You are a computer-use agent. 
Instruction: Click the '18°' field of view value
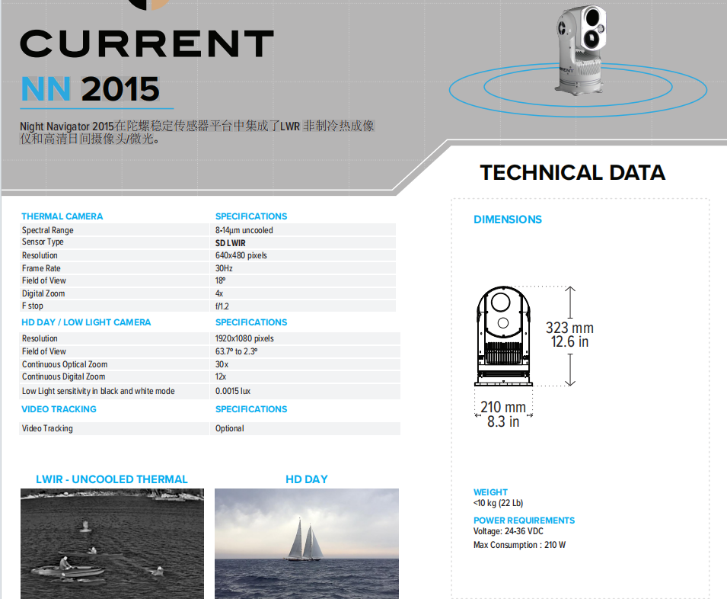pyautogui.click(x=220, y=280)
